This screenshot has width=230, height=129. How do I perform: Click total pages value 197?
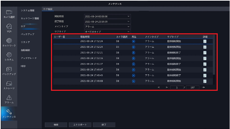pyautogui.click(x=193, y=88)
